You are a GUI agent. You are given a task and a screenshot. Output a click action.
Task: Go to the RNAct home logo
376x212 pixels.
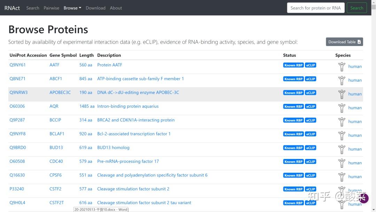click(12, 8)
